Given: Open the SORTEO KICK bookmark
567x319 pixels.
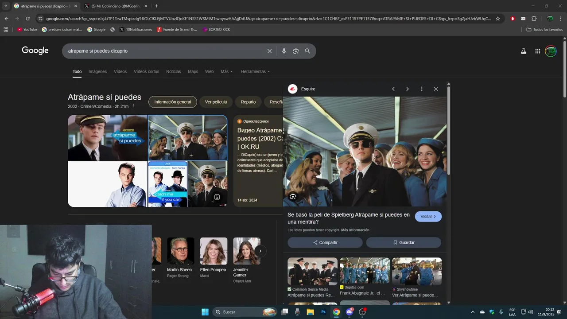Looking at the screenshot, I should [x=216, y=29].
